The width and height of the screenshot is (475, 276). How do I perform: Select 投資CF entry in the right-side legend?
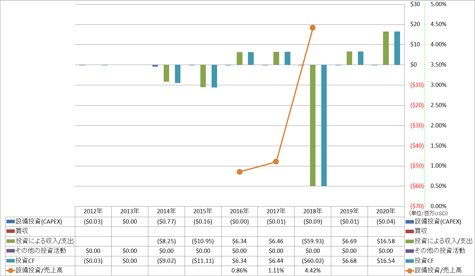[420, 261]
